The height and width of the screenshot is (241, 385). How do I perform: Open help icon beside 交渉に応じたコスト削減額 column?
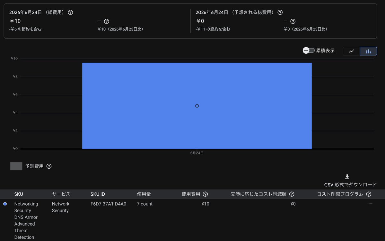tap(292, 194)
